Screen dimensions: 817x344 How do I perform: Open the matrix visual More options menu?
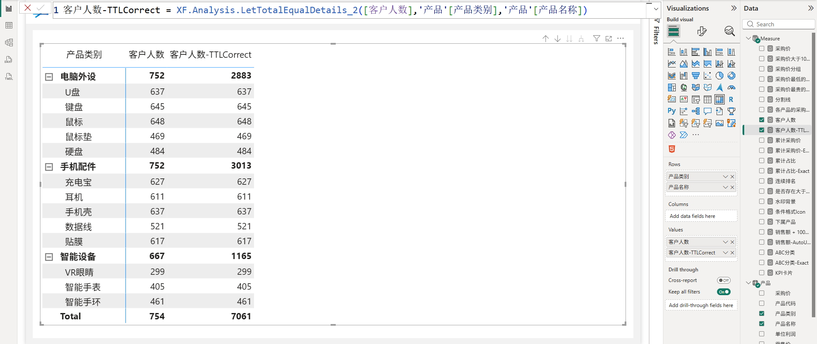tap(621, 39)
